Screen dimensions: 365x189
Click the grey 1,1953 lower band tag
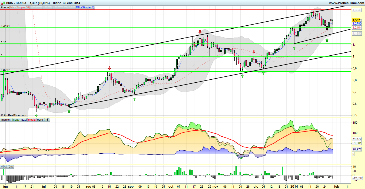coord(357,34)
